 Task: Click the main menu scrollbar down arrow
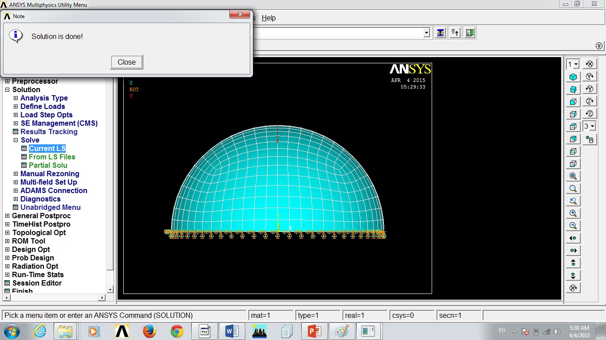(x=110, y=290)
